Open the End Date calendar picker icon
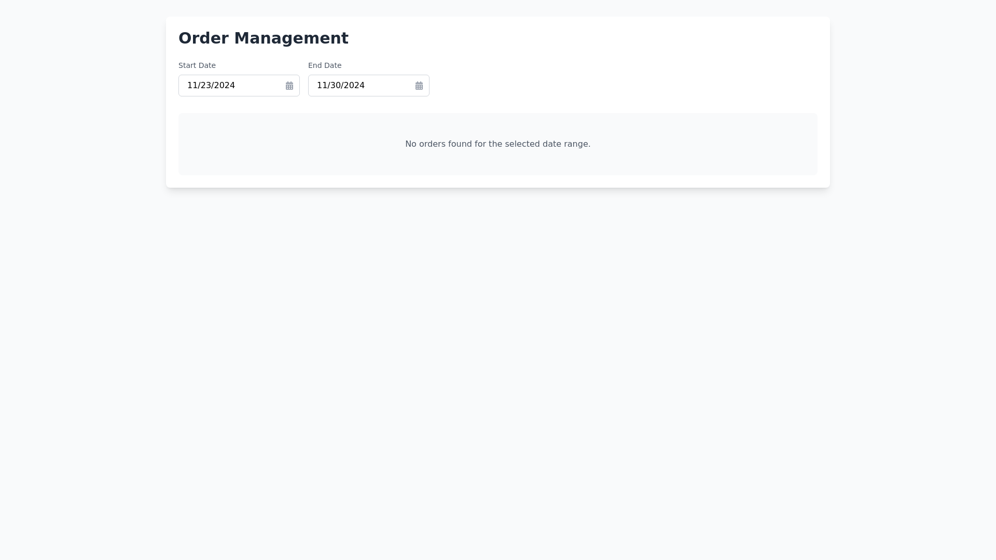Image resolution: width=996 pixels, height=560 pixels. 419,86
